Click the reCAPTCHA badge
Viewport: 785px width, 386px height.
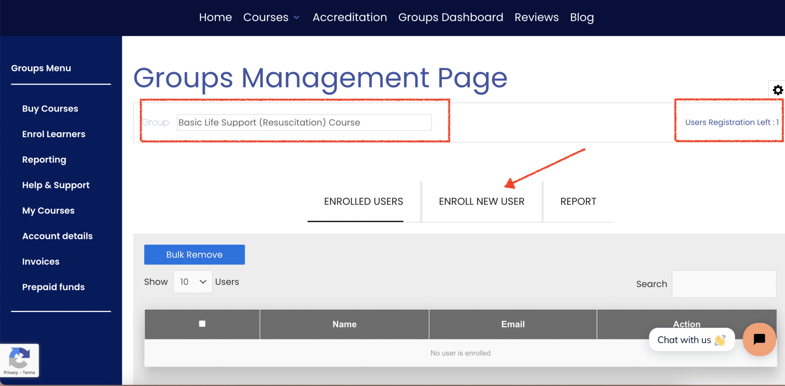coord(19,359)
